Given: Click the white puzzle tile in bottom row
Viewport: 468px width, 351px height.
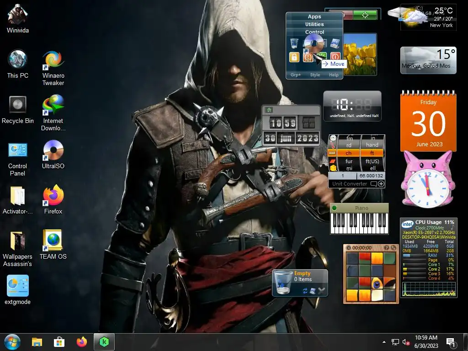Looking at the screenshot, I should 377,295.
